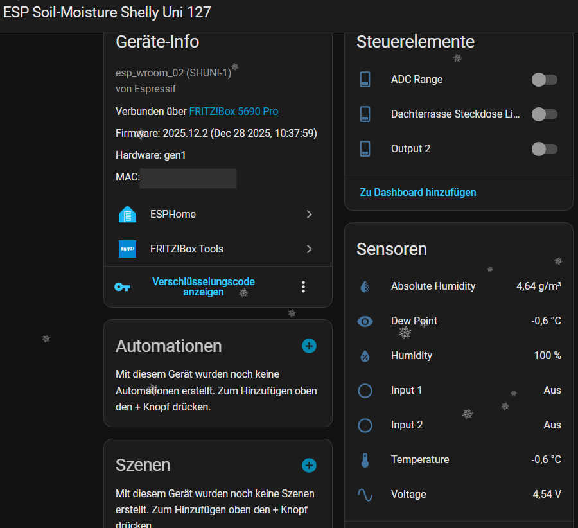578x528 pixels.
Task: Click the Voltage sine wave icon
Action: [365, 495]
